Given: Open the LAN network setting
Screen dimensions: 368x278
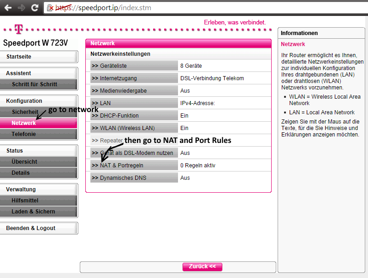Looking at the screenshot, I should pyautogui.click(x=134, y=103).
